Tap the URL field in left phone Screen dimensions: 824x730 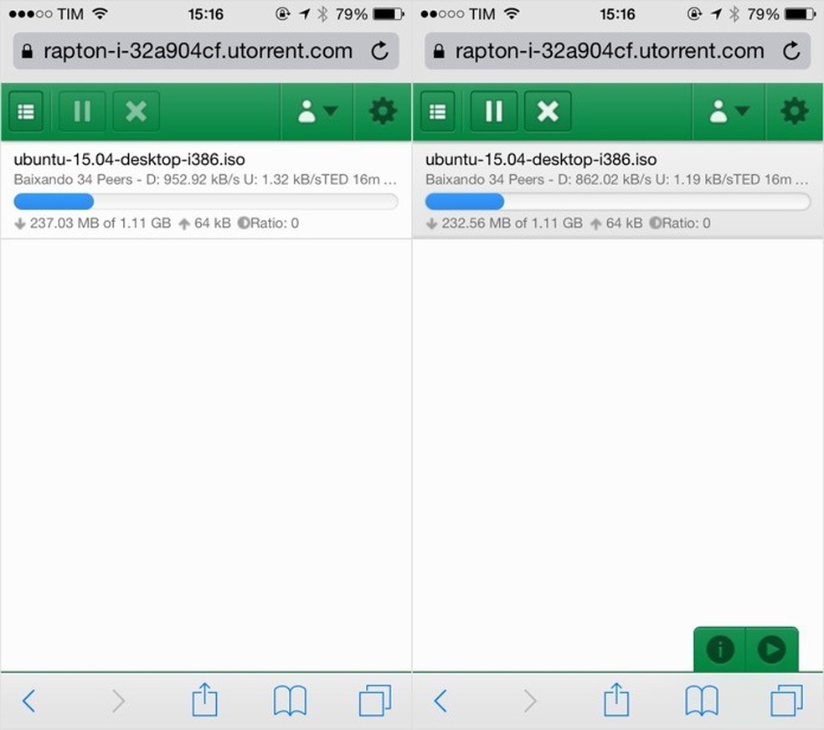click(206, 51)
